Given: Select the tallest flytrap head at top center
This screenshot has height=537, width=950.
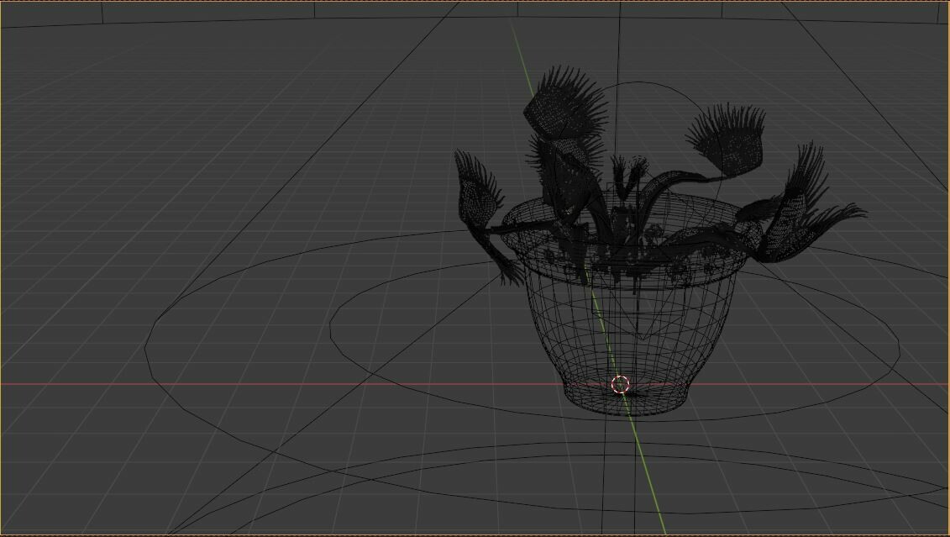Looking at the screenshot, I should [x=564, y=103].
